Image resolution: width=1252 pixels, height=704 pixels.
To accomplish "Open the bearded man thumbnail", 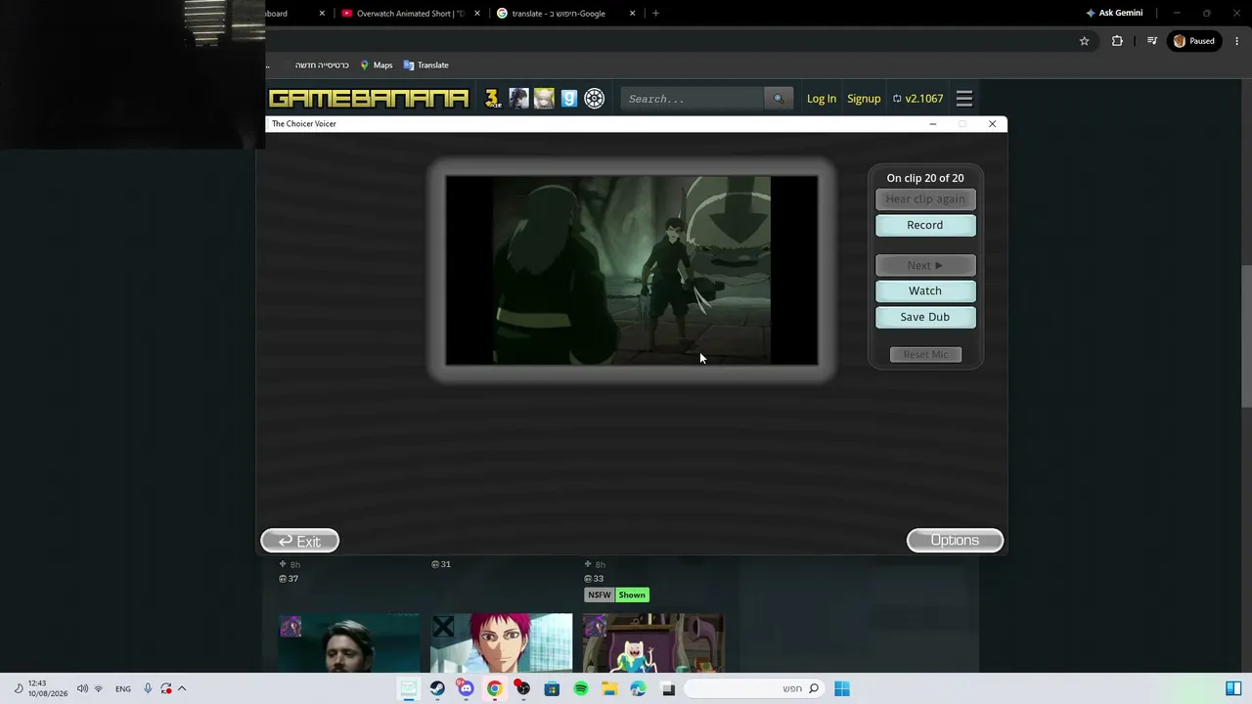I will (349, 643).
